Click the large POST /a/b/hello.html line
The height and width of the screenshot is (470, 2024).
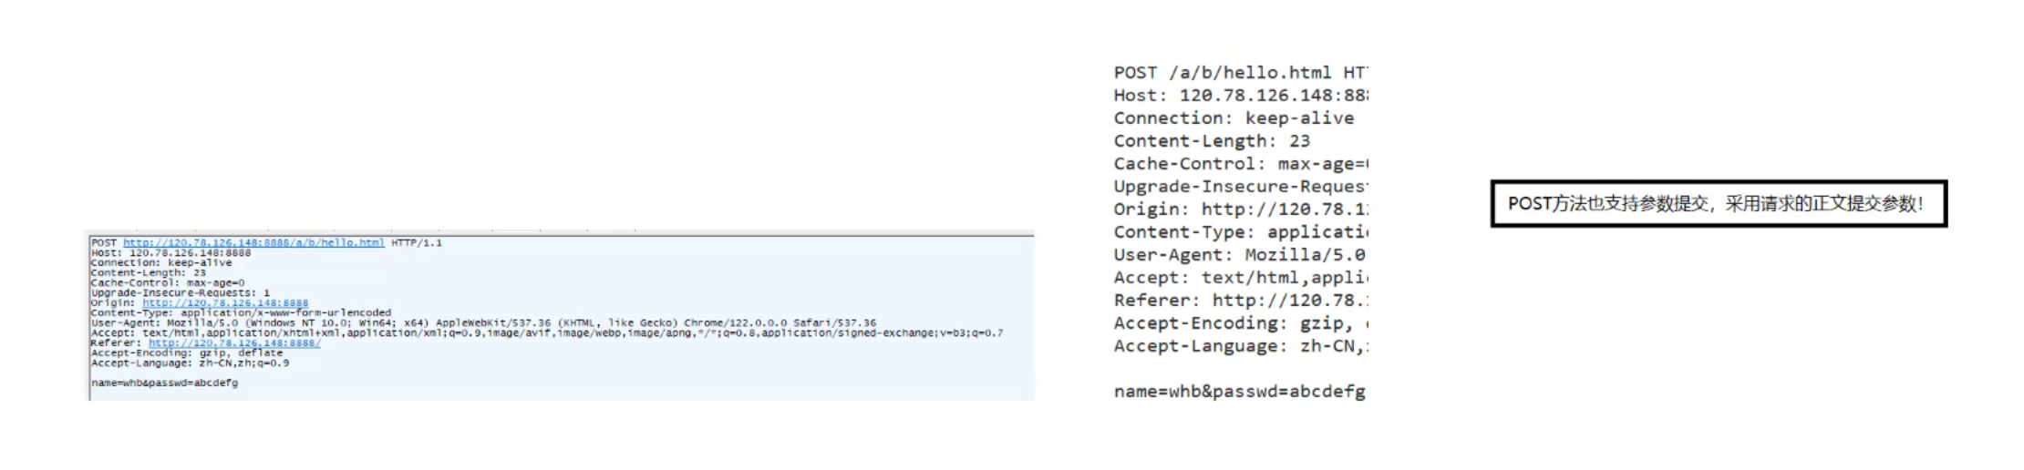click(1240, 73)
